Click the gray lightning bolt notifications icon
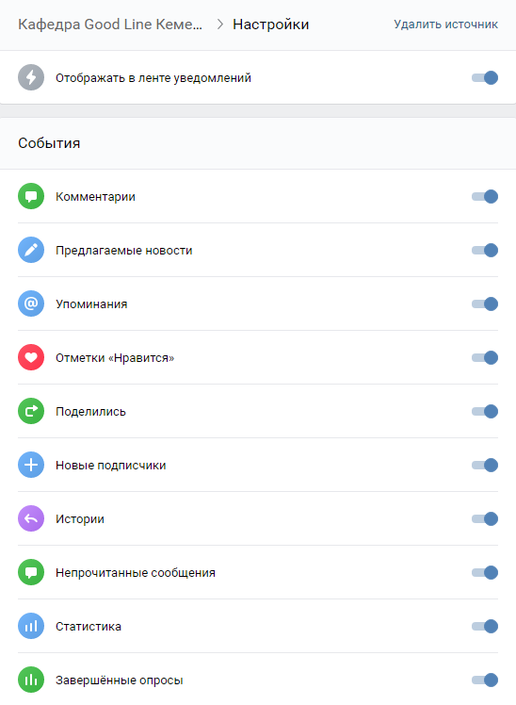The width and height of the screenshot is (516, 705). click(x=31, y=77)
